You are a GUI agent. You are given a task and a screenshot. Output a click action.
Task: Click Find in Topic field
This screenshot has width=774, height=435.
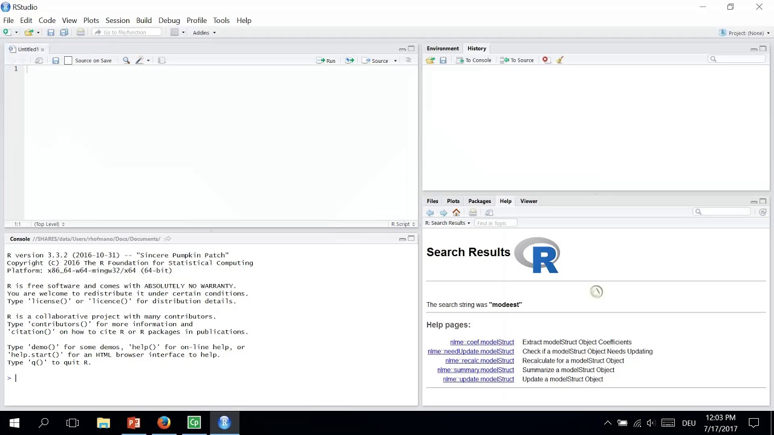[x=495, y=223]
